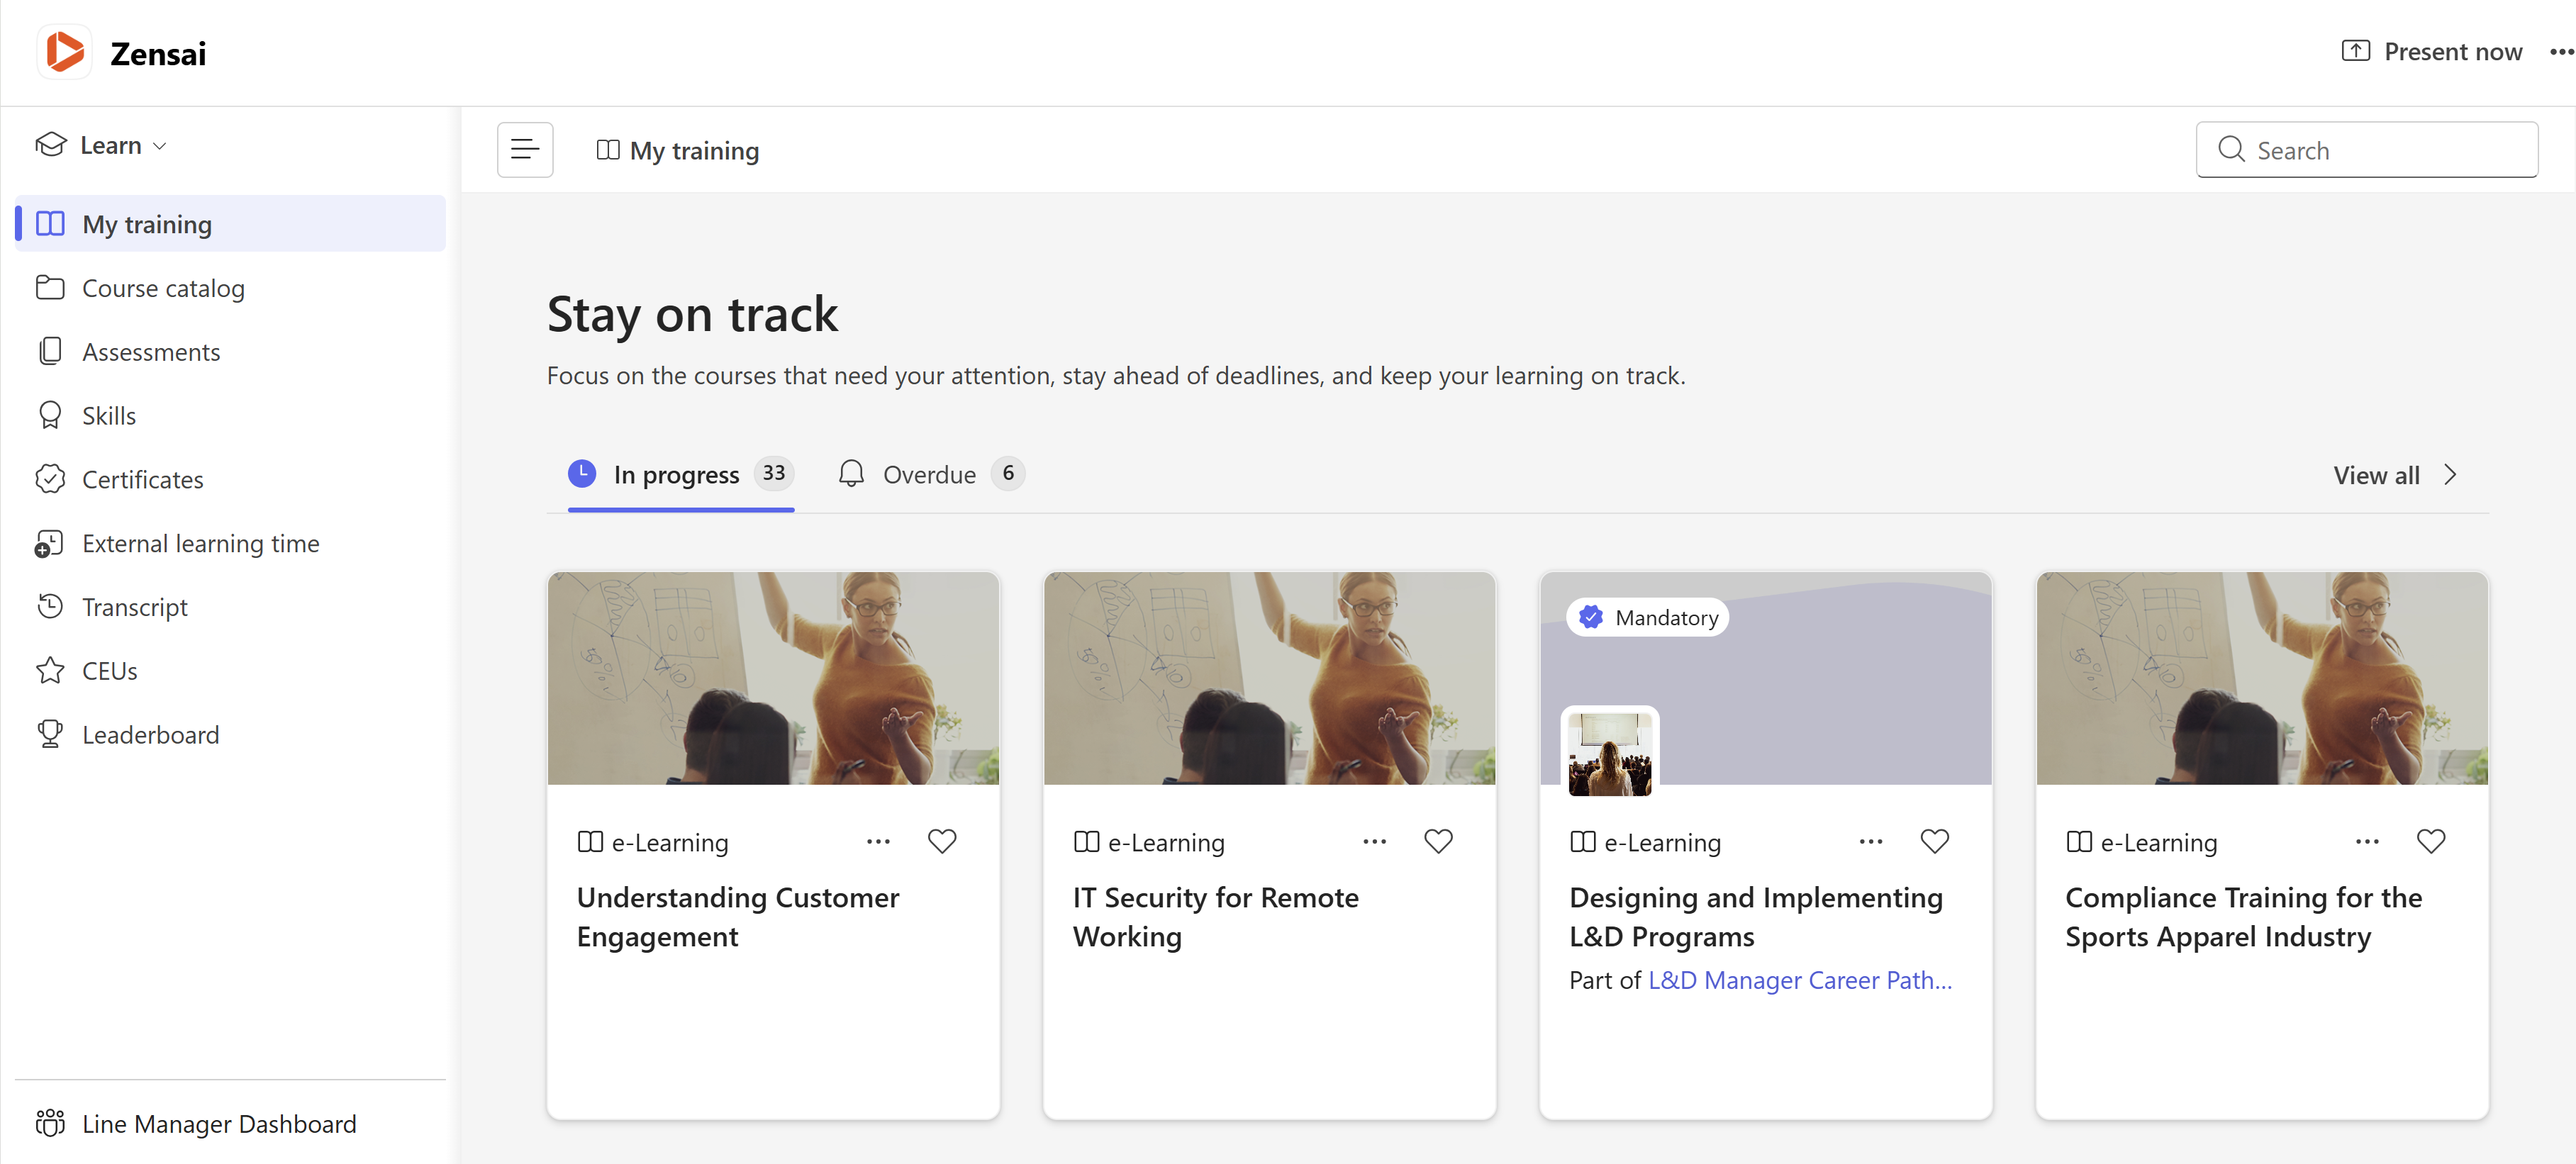Open Course catalog in the sidebar
Screen dimensions: 2576x1164
231,288
